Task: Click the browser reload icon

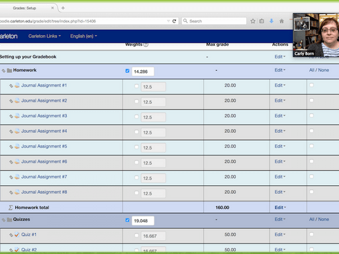Action: 174,21
